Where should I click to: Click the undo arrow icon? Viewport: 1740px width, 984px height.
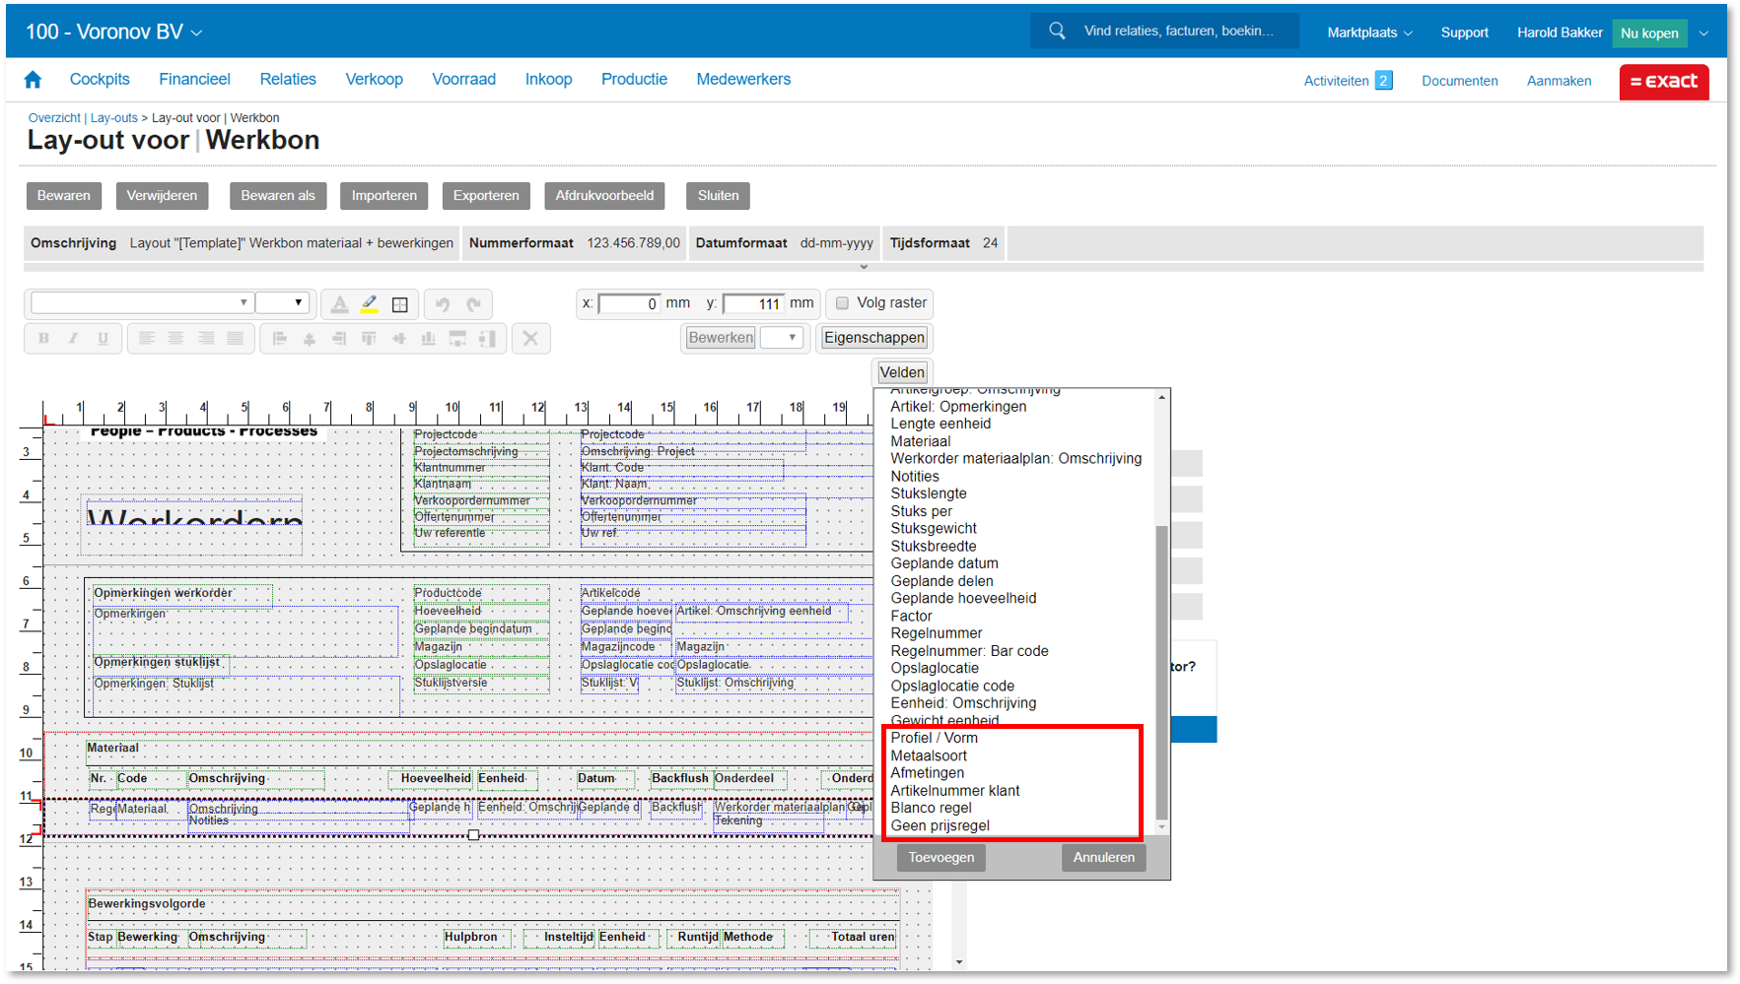click(443, 304)
